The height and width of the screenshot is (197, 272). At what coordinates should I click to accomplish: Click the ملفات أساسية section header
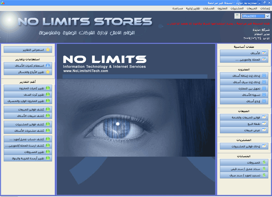244,47
